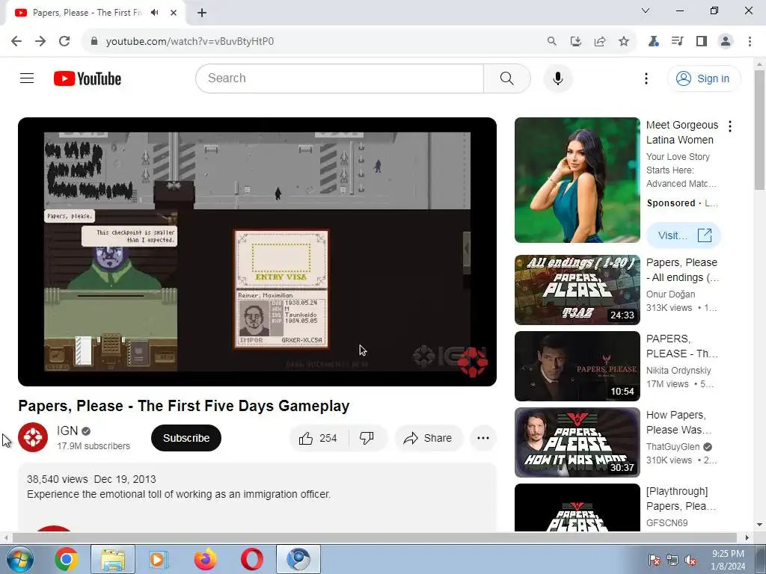Open volume tray icon

690,560
